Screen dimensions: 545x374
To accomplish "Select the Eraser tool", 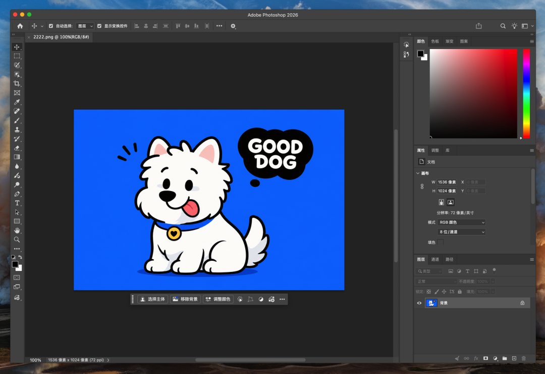I will [17, 148].
